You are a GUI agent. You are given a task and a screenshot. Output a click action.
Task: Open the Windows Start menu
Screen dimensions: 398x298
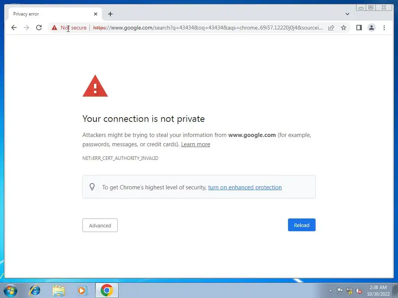(10, 290)
